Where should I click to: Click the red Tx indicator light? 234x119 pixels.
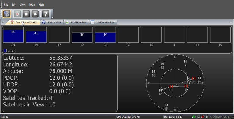[203, 117]
